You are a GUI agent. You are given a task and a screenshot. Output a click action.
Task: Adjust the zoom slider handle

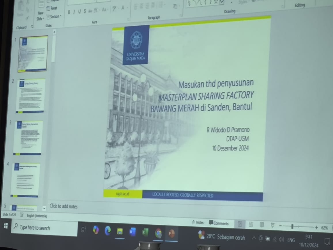pyautogui.click(x=292, y=226)
